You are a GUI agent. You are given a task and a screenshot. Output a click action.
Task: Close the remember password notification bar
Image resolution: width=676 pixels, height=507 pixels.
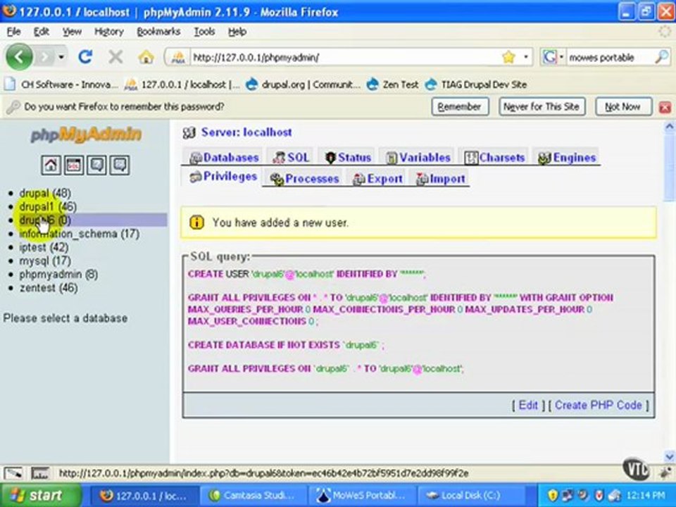665,107
